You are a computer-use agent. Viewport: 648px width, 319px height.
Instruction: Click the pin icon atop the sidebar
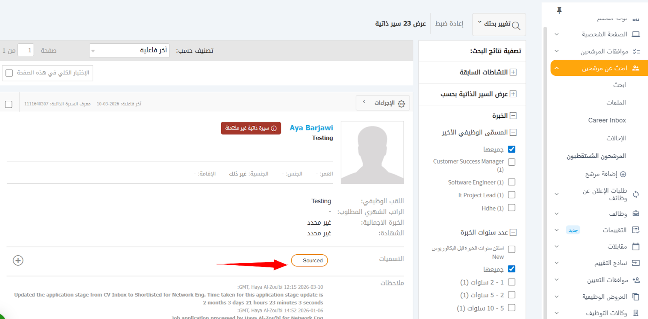tap(559, 11)
